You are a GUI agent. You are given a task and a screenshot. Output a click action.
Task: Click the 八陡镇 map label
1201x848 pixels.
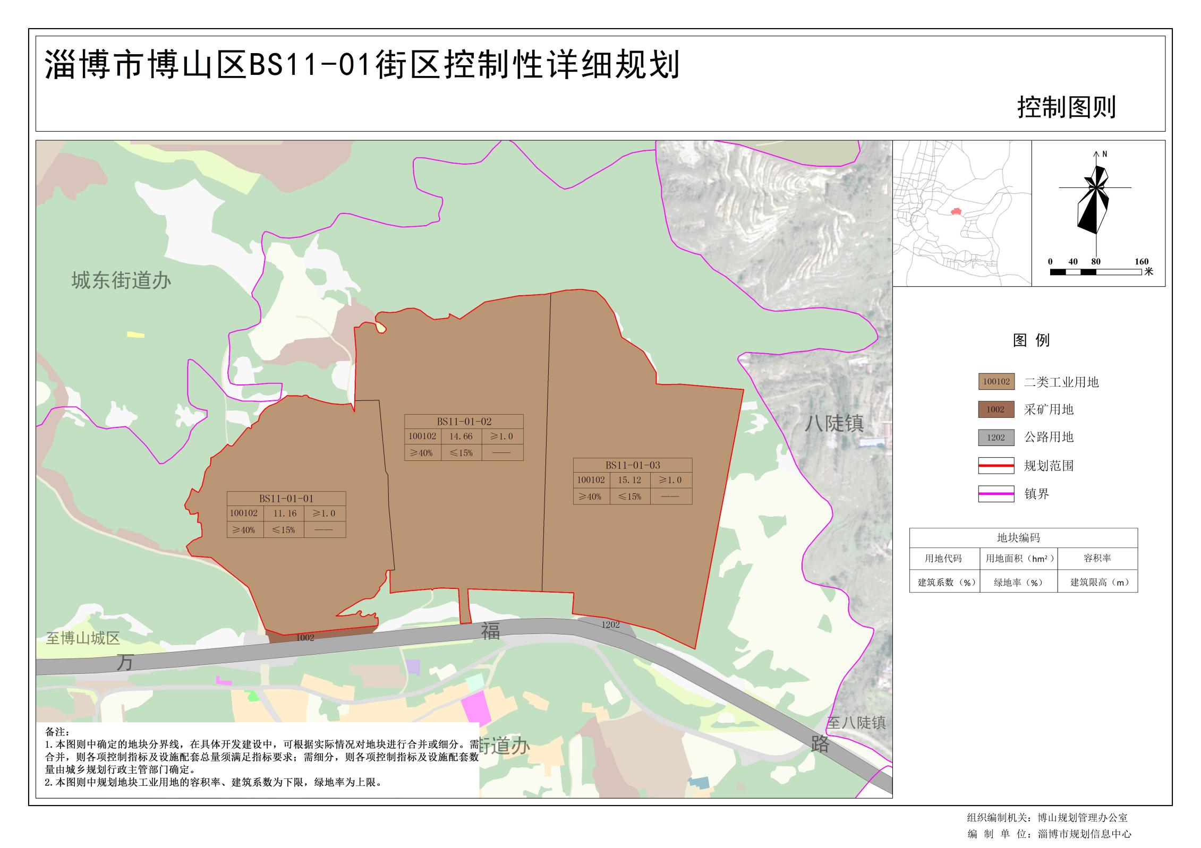click(x=833, y=423)
